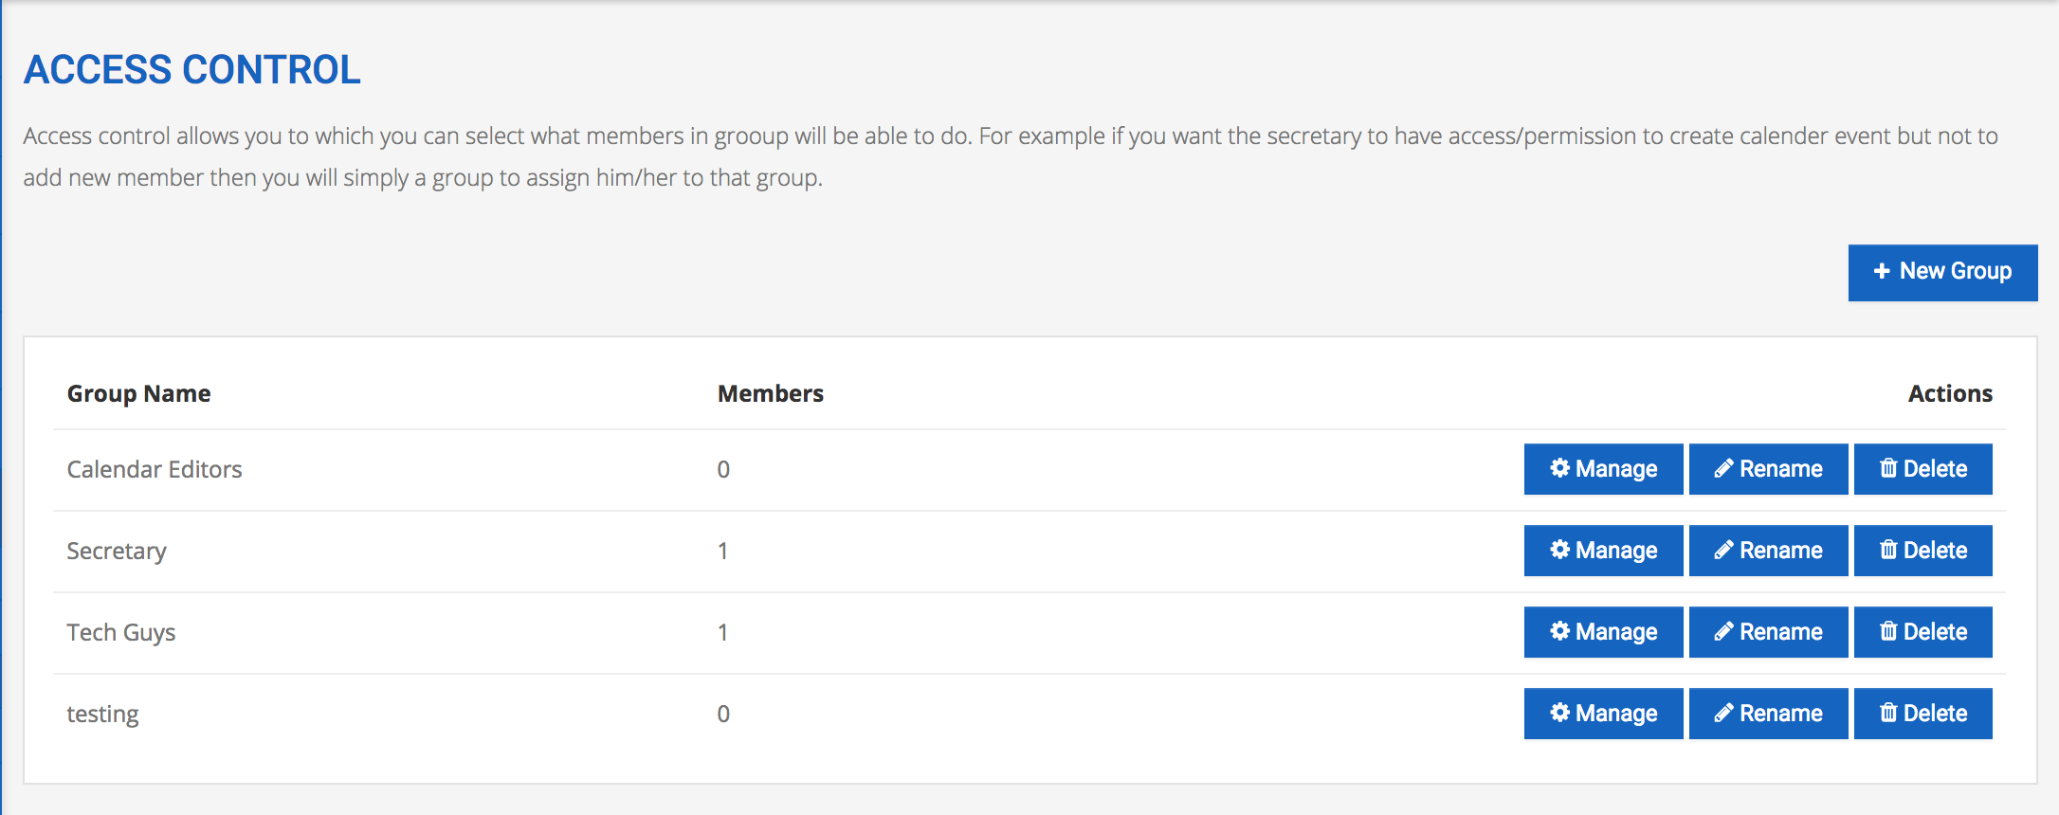Image resolution: width=2059 pixels, height=815 pixels.
Task: Rename the testing group
Action: coord(1768,714)
